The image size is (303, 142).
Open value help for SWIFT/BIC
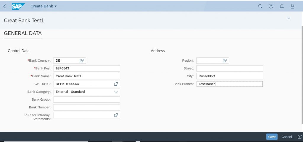pyautogui.click(x=116, y=84)
